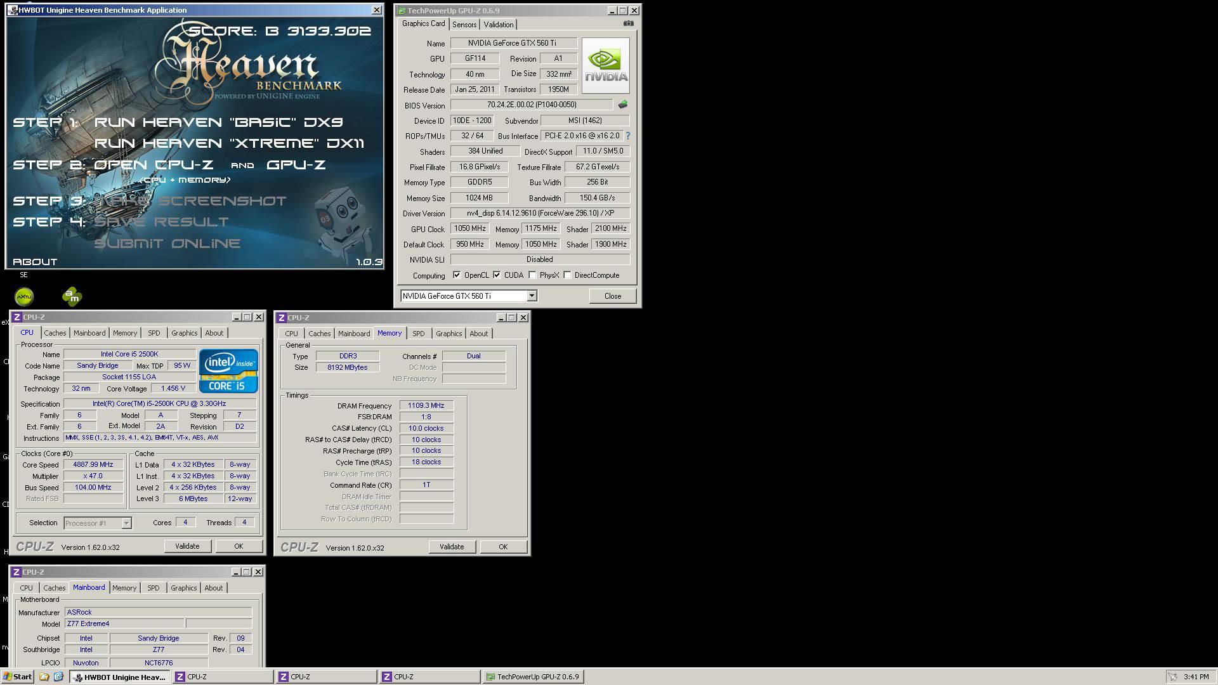Click the system tray icon beside the clock
Screen dimensions: 1218x685
[1173, 677]
